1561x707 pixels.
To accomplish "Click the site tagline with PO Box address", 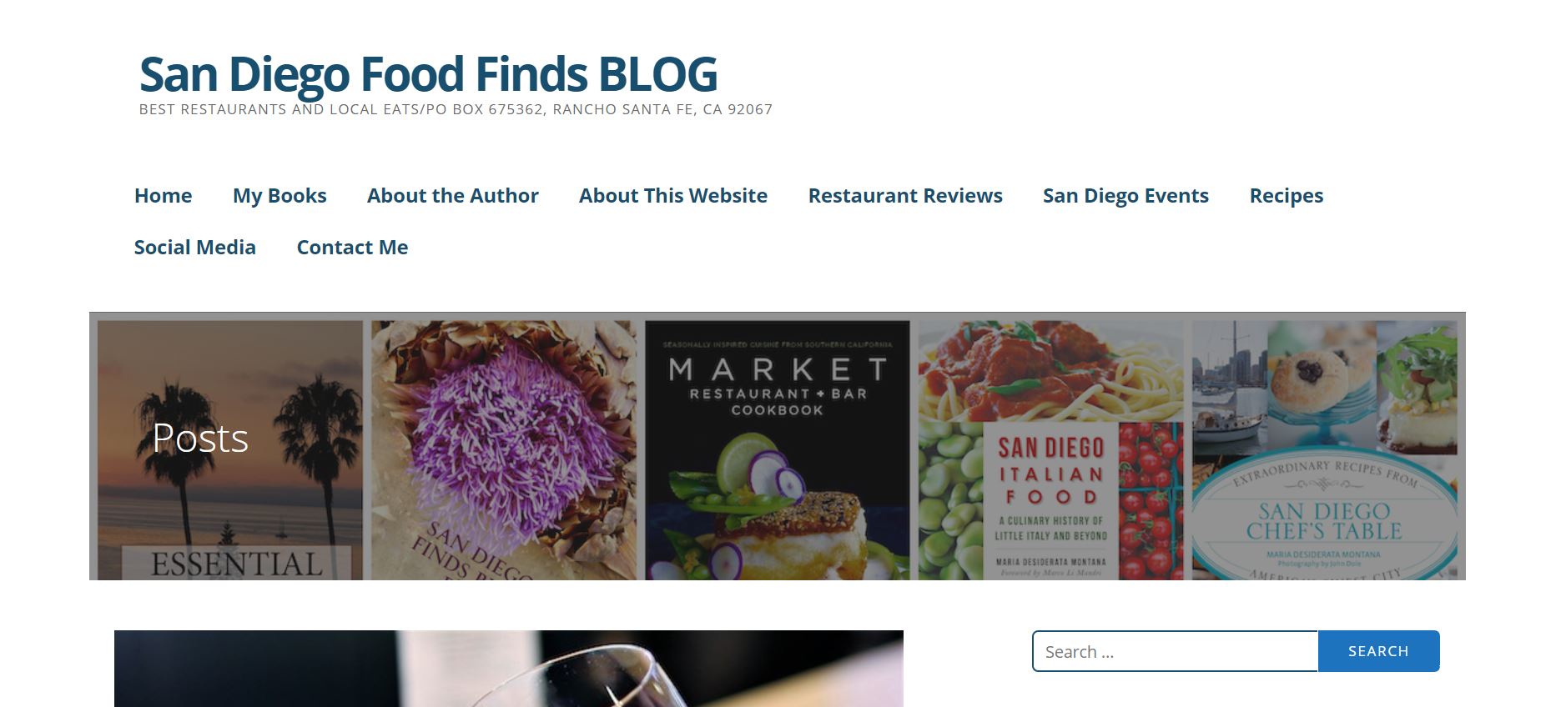I will click(x=456, y=109).
